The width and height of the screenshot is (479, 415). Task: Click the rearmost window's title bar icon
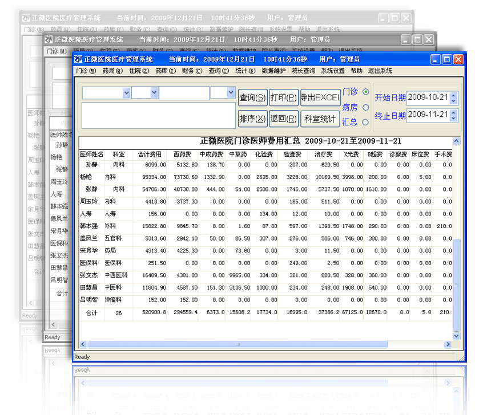pyautogui.click(x=26, y=18)
